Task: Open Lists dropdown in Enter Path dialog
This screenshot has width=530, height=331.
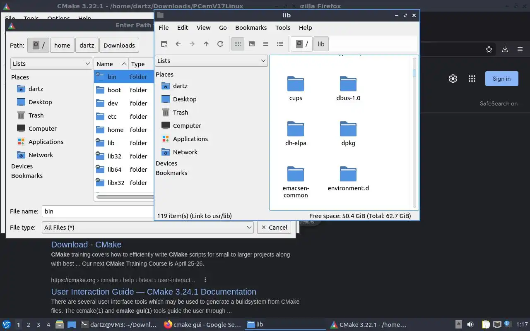Action: click(x=51, y=64)
